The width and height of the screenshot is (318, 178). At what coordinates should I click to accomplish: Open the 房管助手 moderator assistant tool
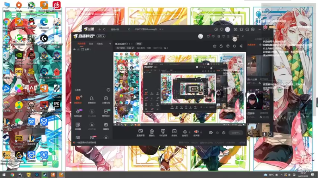tap(92, 100)
